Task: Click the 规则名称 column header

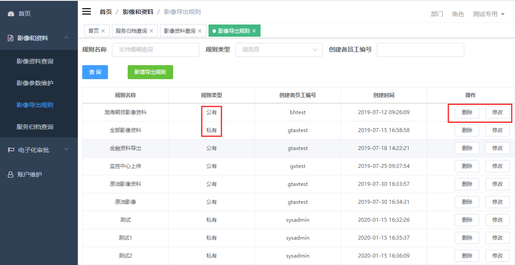Action: pos(125,95)
